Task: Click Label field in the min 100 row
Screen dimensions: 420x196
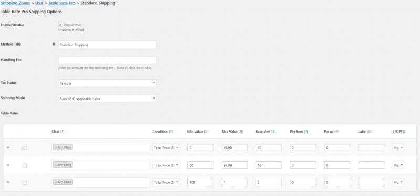Action: coord(371,182)
